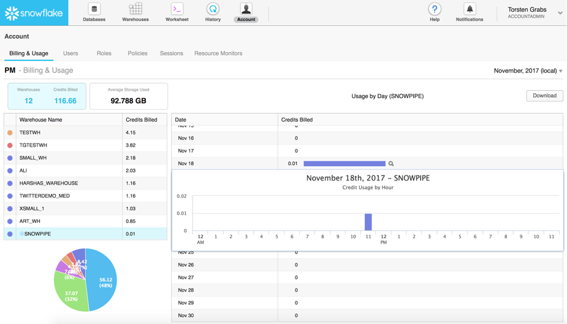
Task: Switch to the Users tab
Action: [x=70, y=53]
